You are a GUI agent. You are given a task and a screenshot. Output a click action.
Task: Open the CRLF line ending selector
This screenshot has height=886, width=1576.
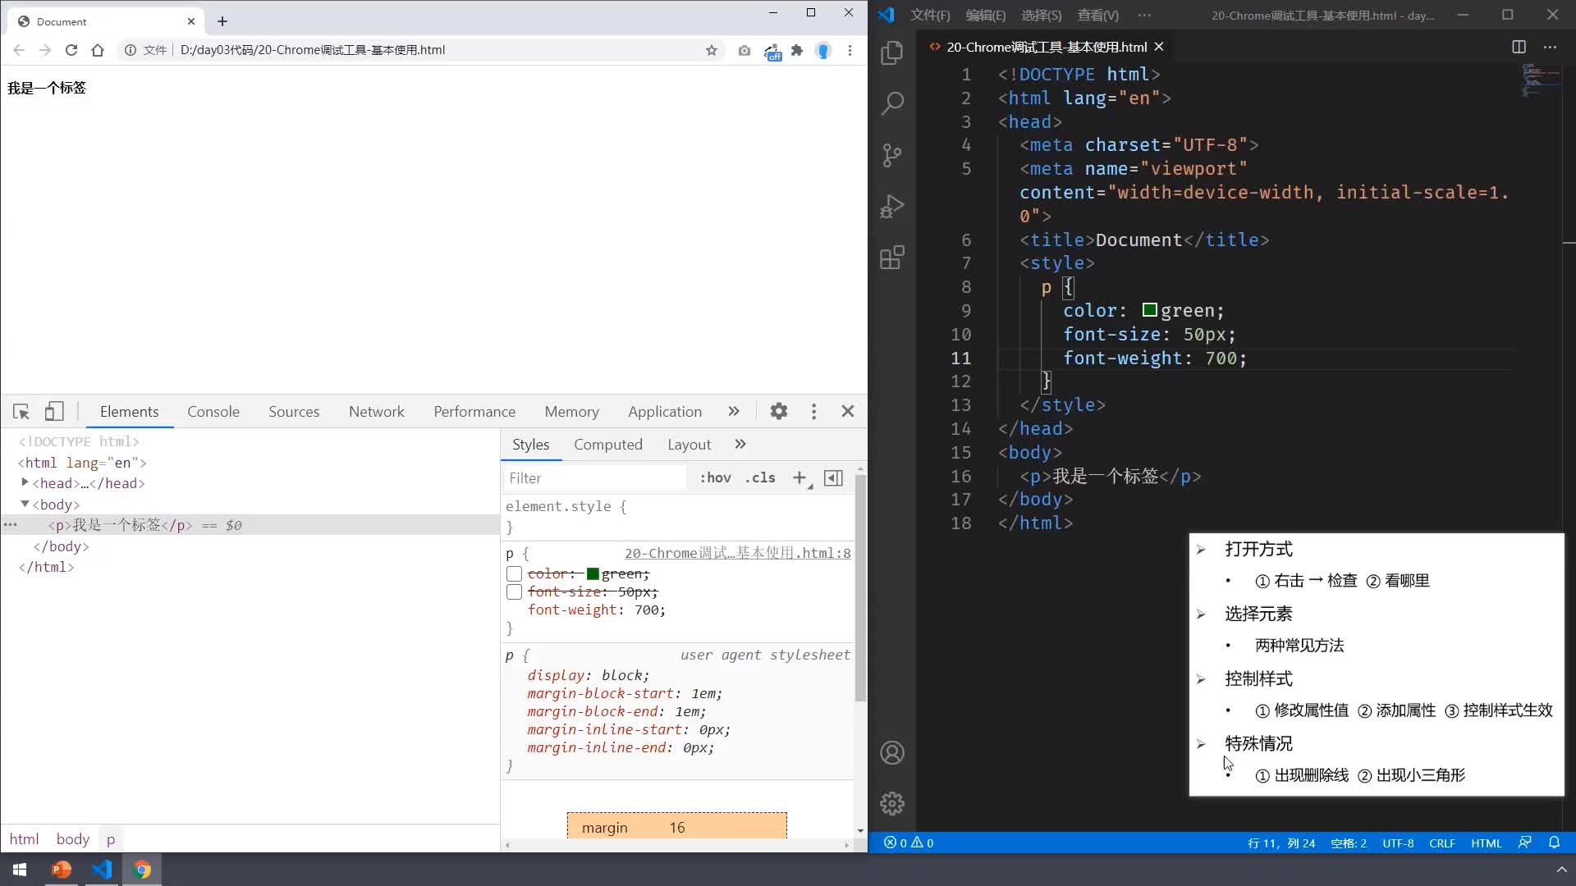pyautogui.click(x=1441, y=843)
